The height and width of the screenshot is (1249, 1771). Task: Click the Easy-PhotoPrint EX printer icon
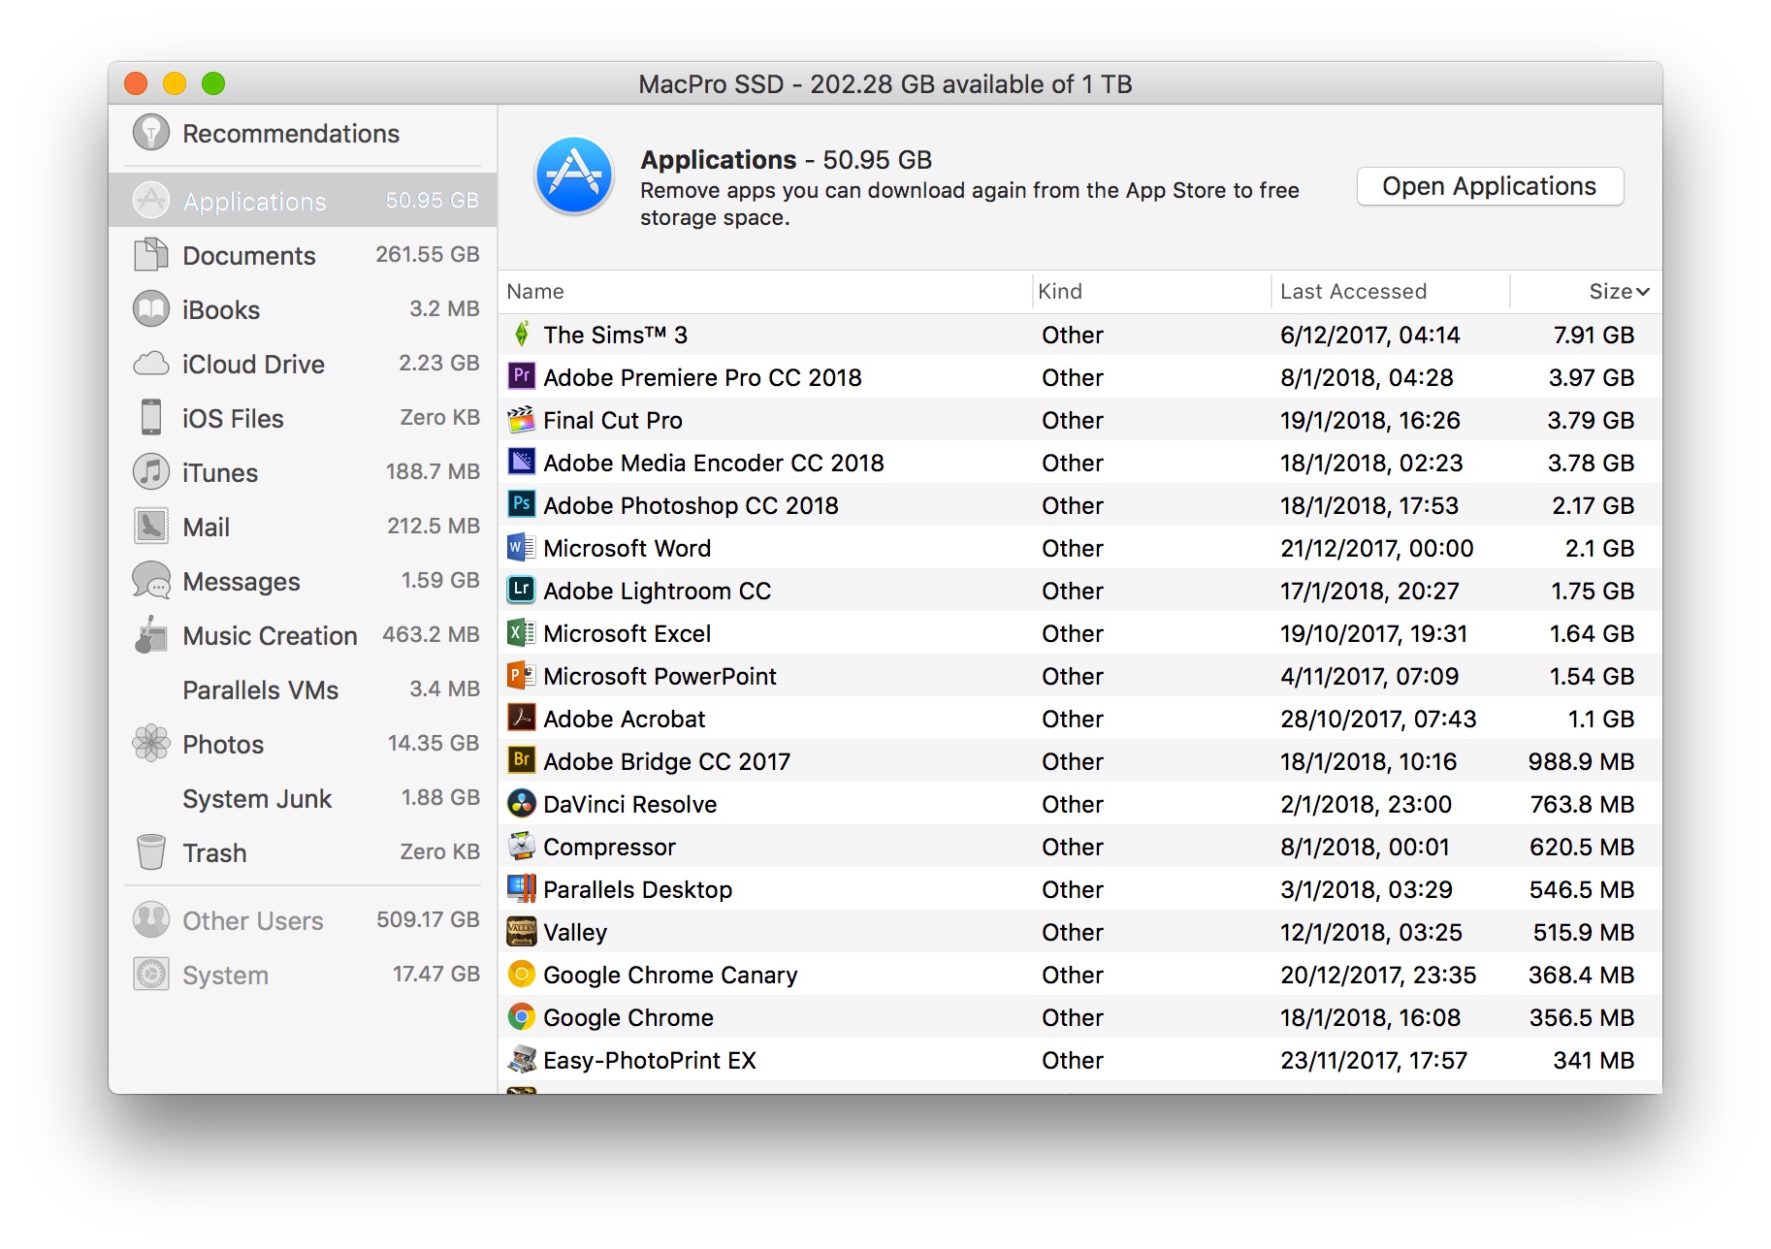(522, 1059)
